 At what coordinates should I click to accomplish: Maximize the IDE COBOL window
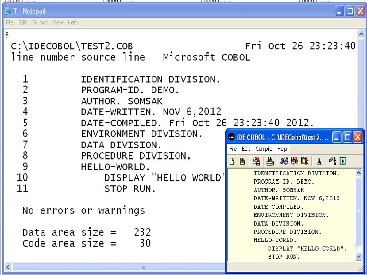point(347,137)
